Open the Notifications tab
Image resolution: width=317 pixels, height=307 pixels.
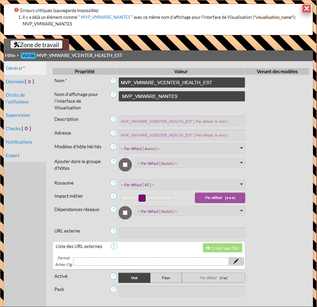click(19, 142)
